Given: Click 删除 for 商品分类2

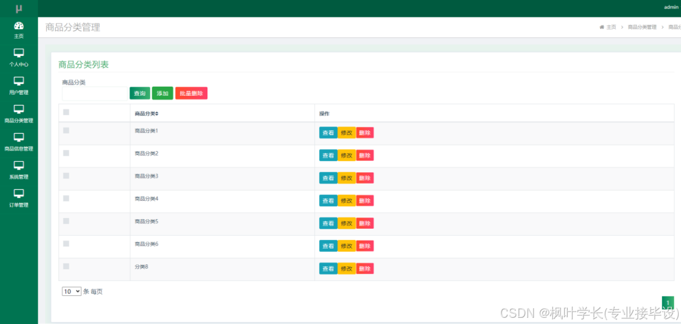Looking at the screenshot, I should click(x=365, y=156).
